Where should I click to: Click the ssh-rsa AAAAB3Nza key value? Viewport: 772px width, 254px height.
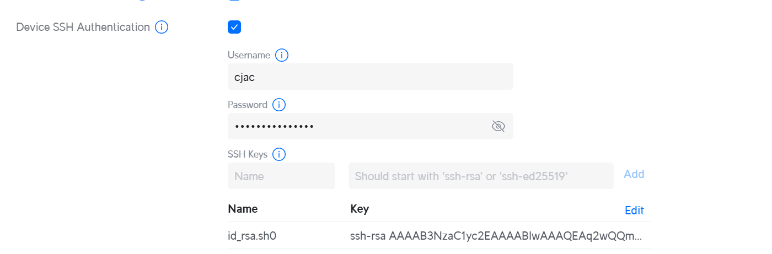[496, 236]
